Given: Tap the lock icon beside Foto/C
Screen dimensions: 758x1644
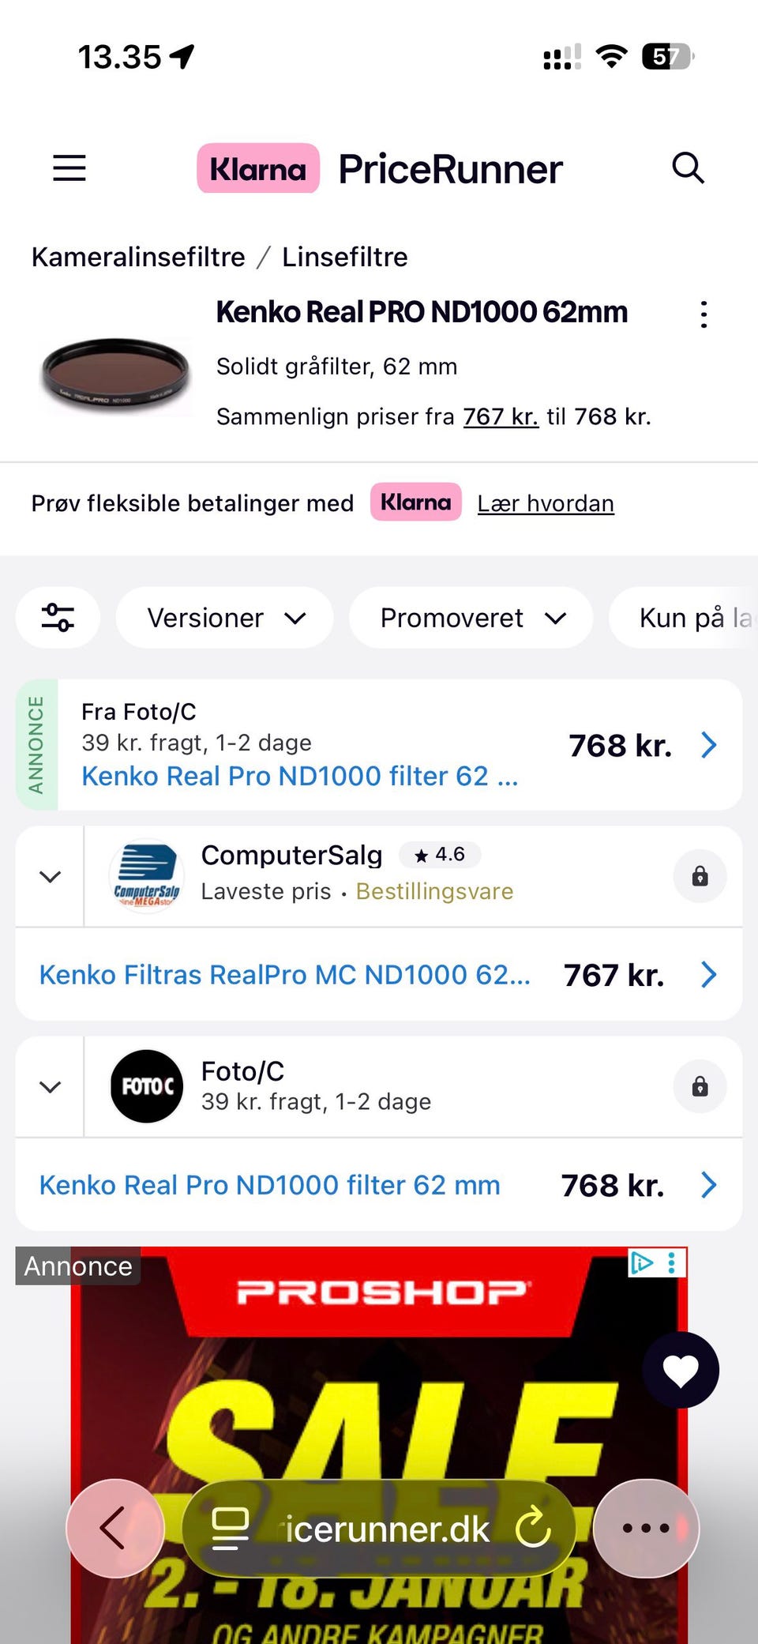Looking at the screenshot, I should (700, 1087).
